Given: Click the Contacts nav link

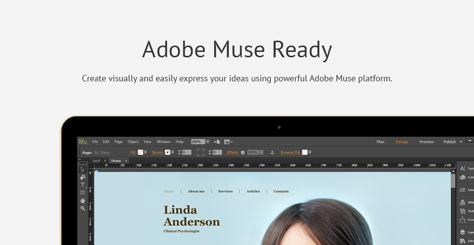Looking at the screenshot, I should pos(281,191).
